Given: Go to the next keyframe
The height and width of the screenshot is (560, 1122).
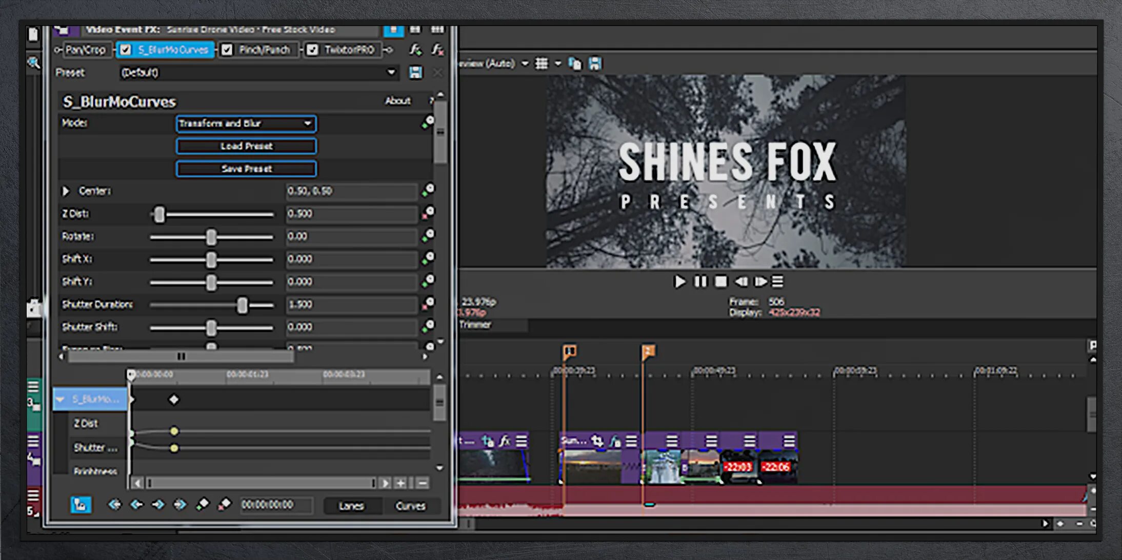Looking at the screenshot, I should (158, 505).
